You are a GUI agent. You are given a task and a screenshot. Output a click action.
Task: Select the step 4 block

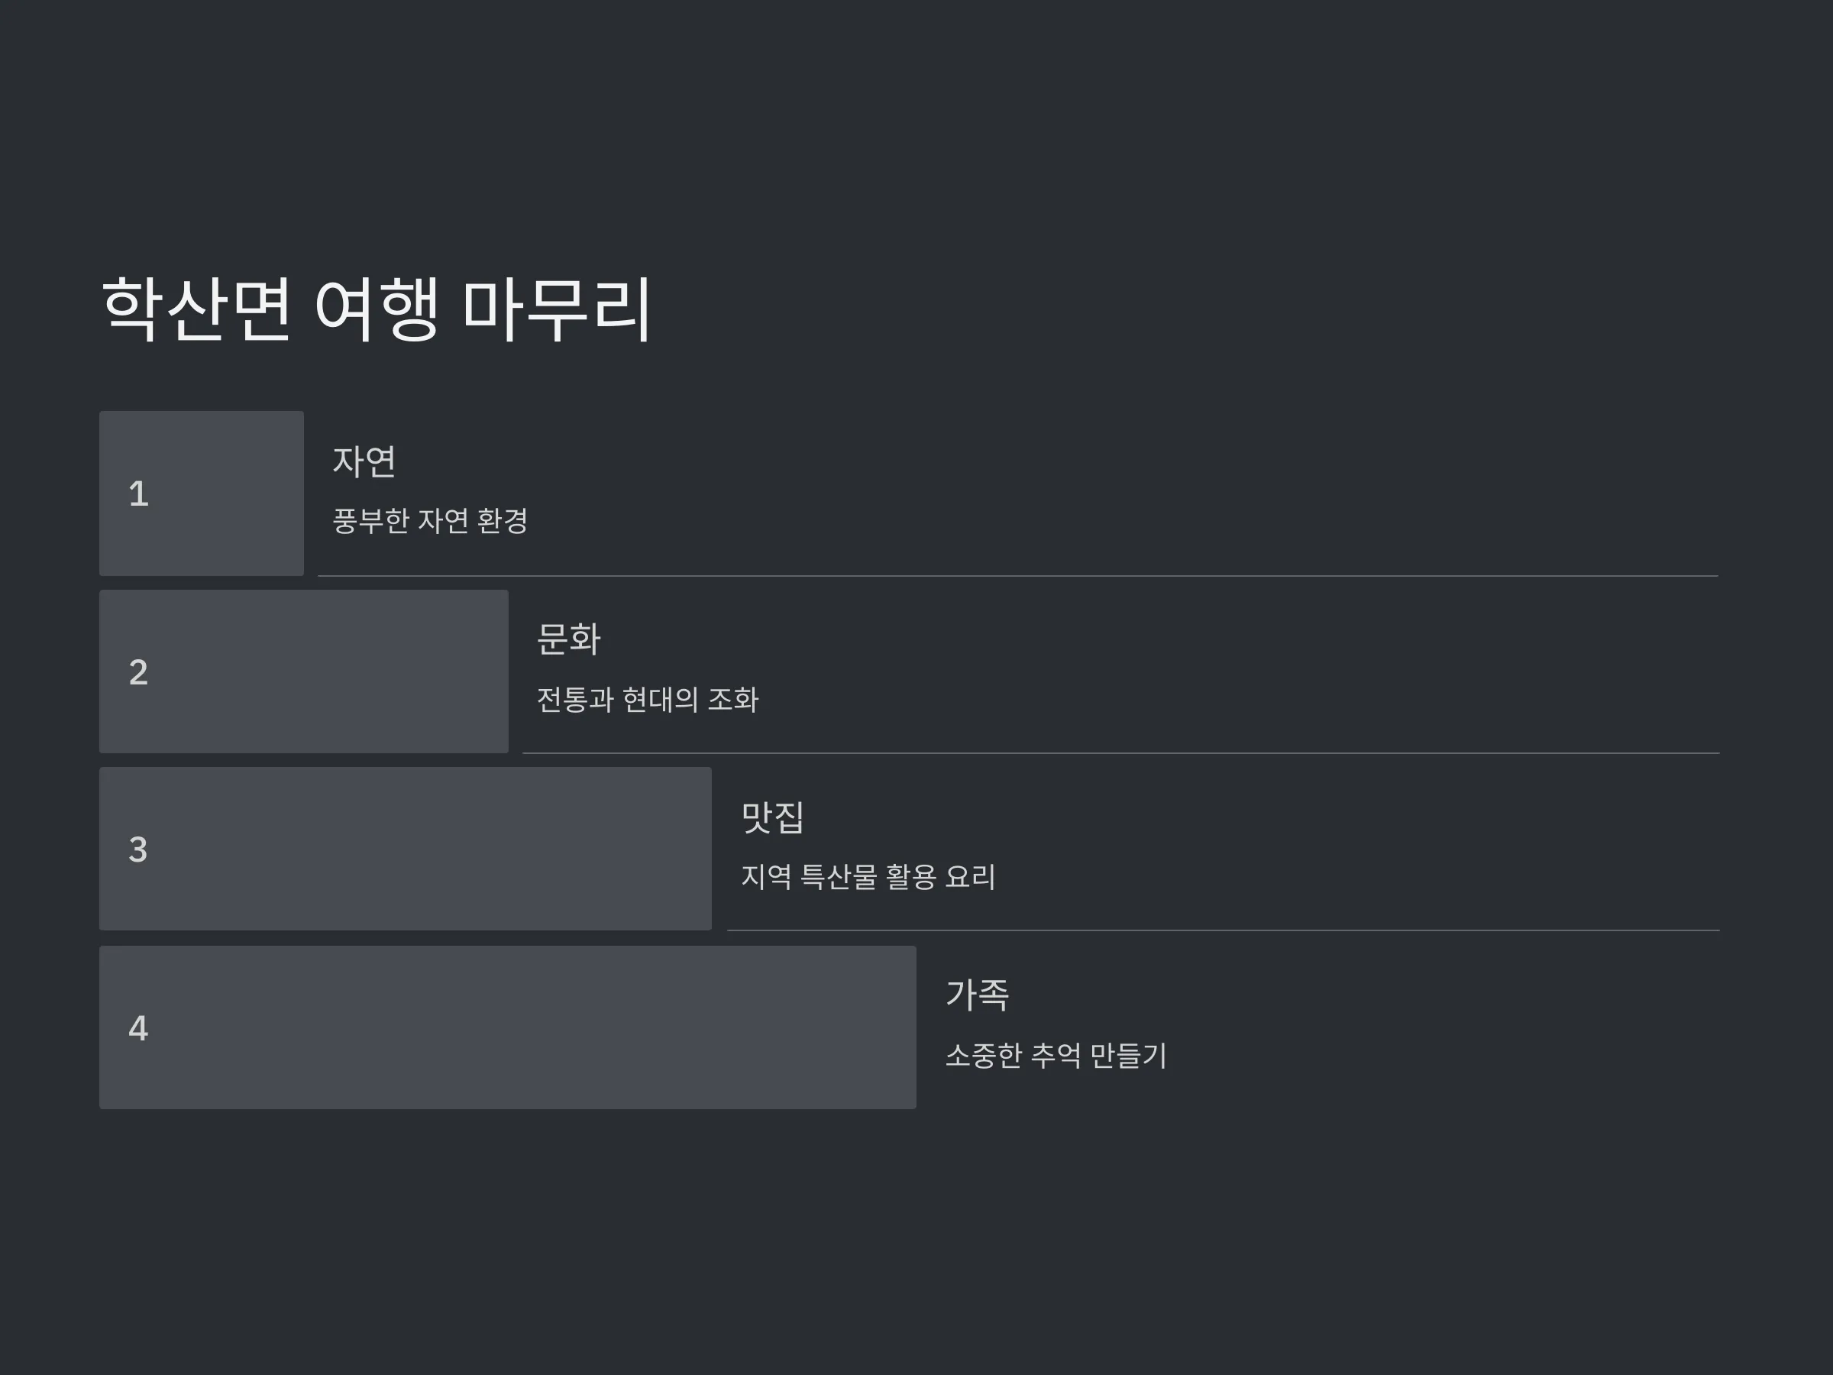tap(508, 1027)
